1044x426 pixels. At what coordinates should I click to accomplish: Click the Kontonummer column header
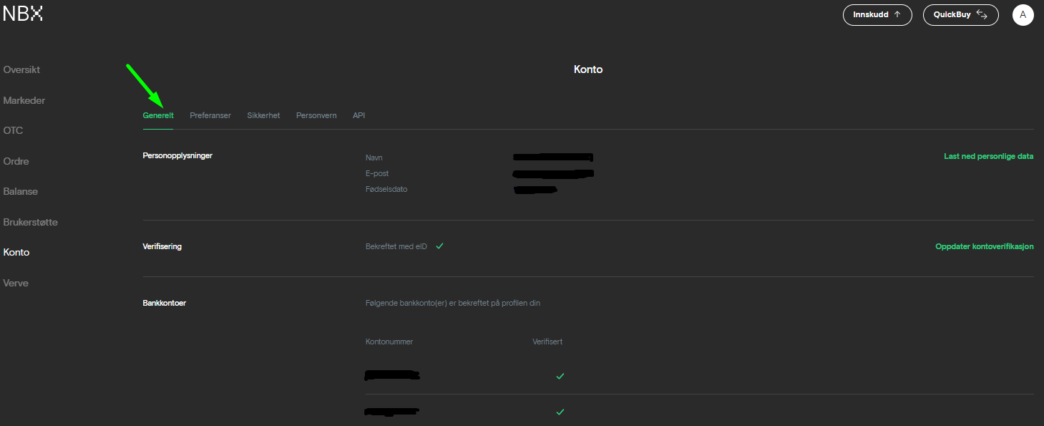(x=389, y=342)
